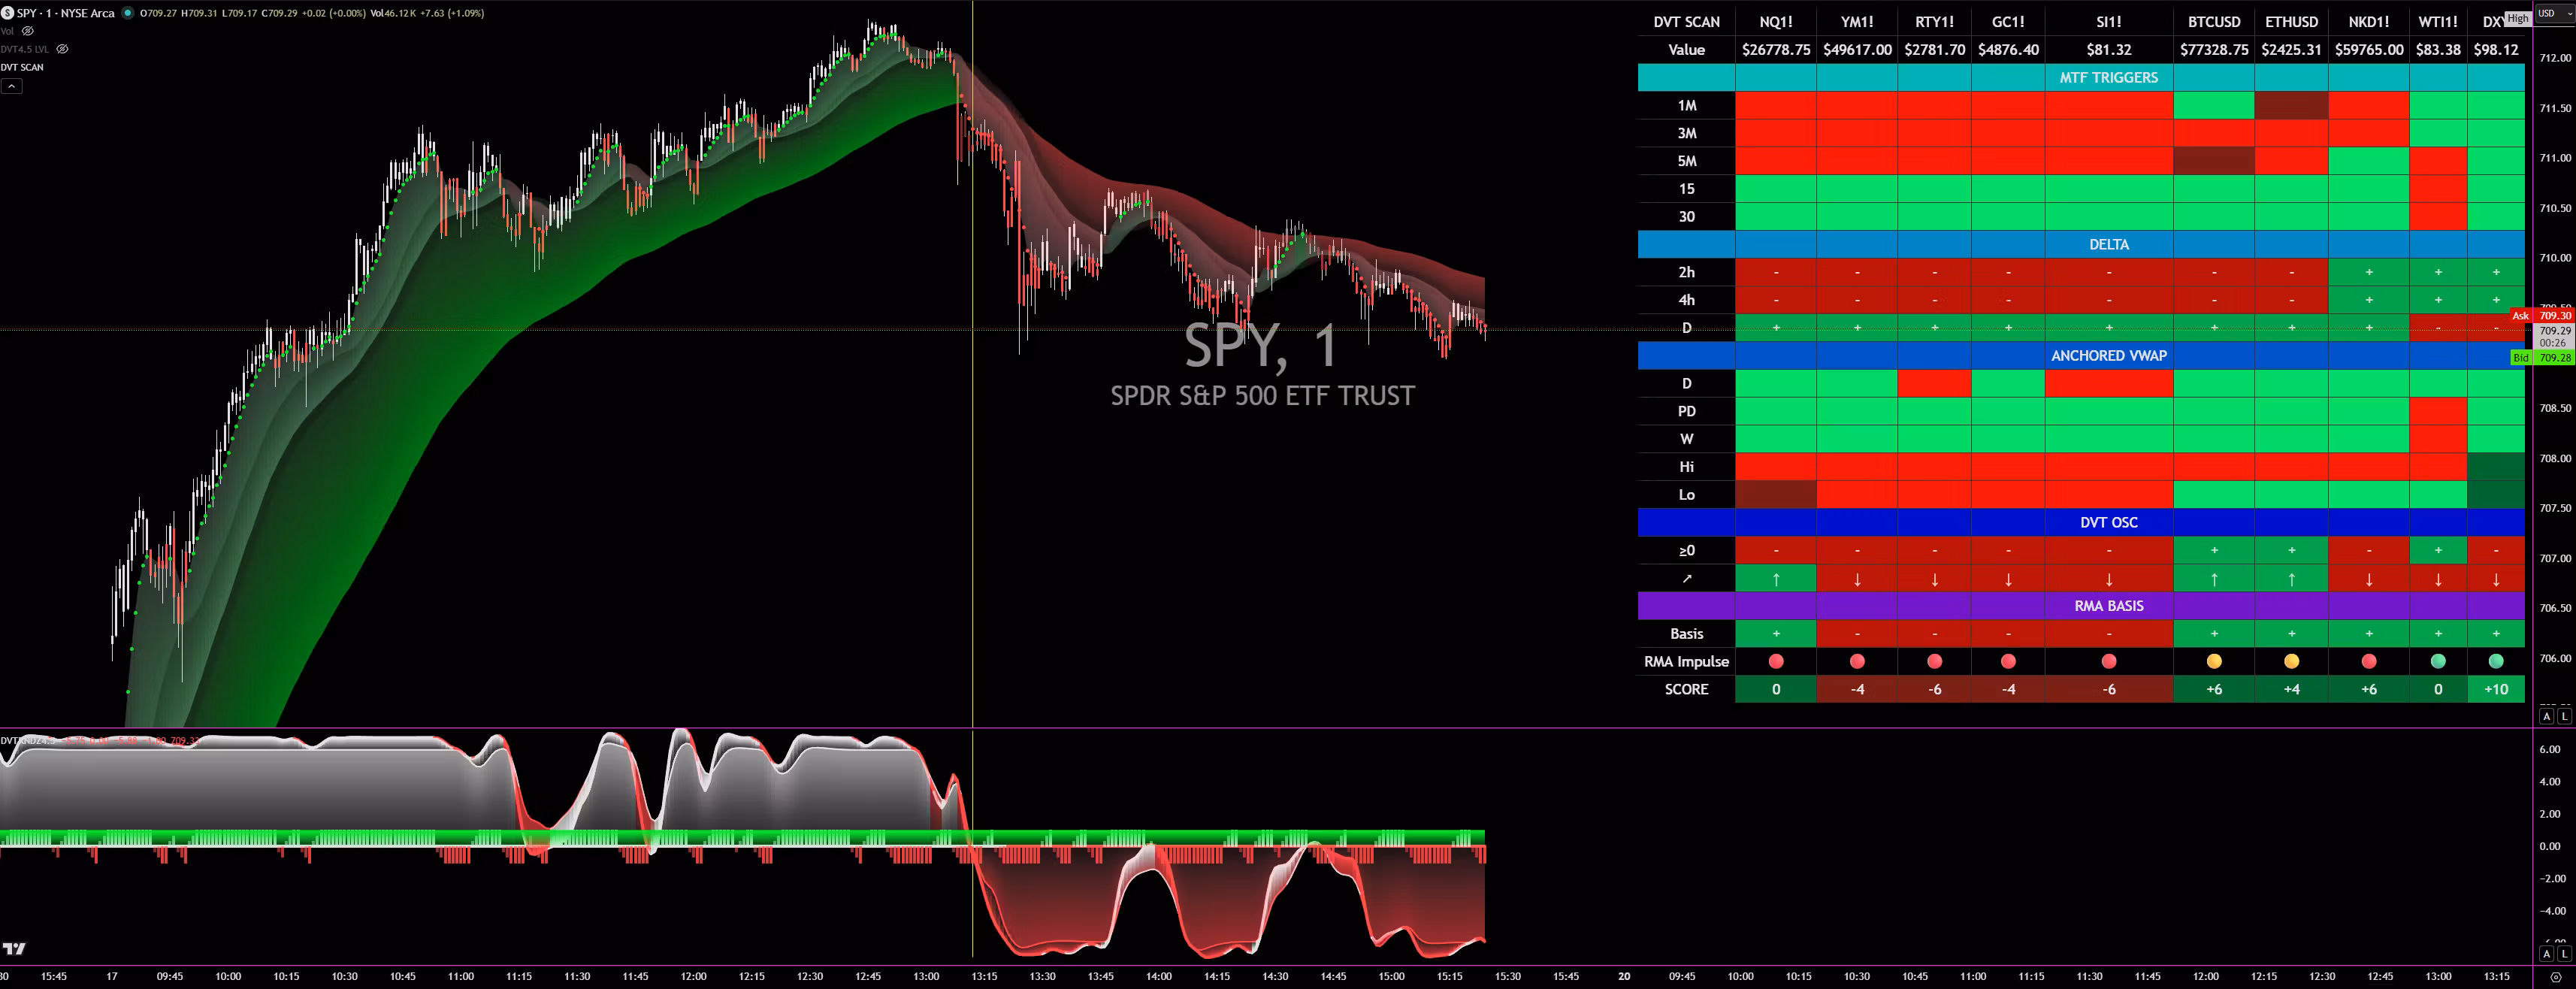Click the RMA Impulse row label
The height and width of the screenshot is (989, 2576).
pyautogui.click(x=1686, y=662)
